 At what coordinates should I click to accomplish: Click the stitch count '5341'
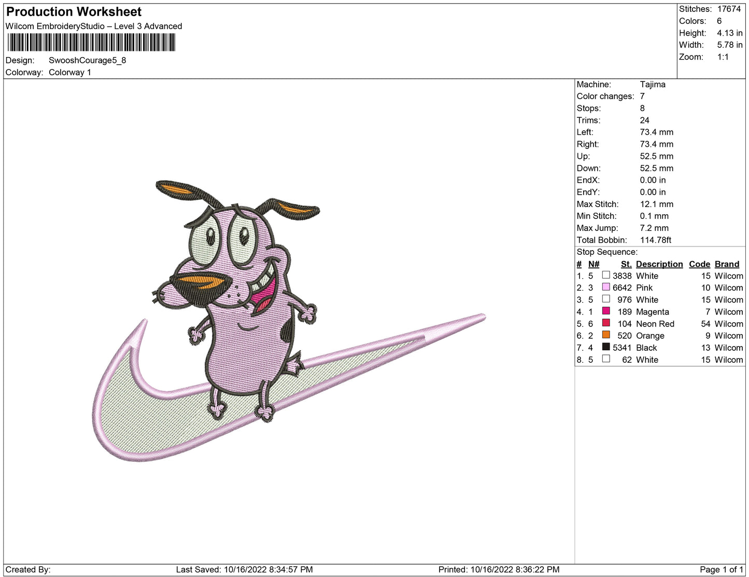coord(622,348)
